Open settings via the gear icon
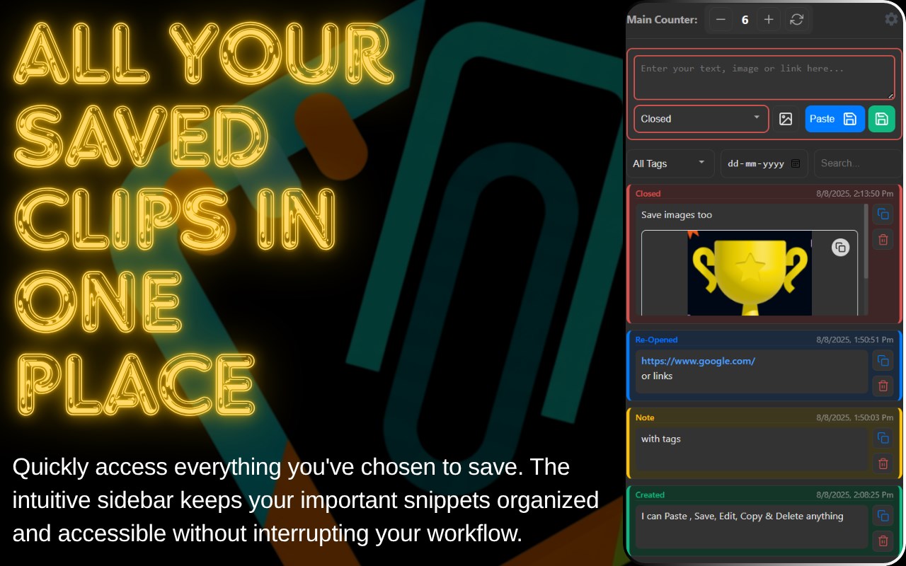 pyautogui.click(x=891, y=20)
